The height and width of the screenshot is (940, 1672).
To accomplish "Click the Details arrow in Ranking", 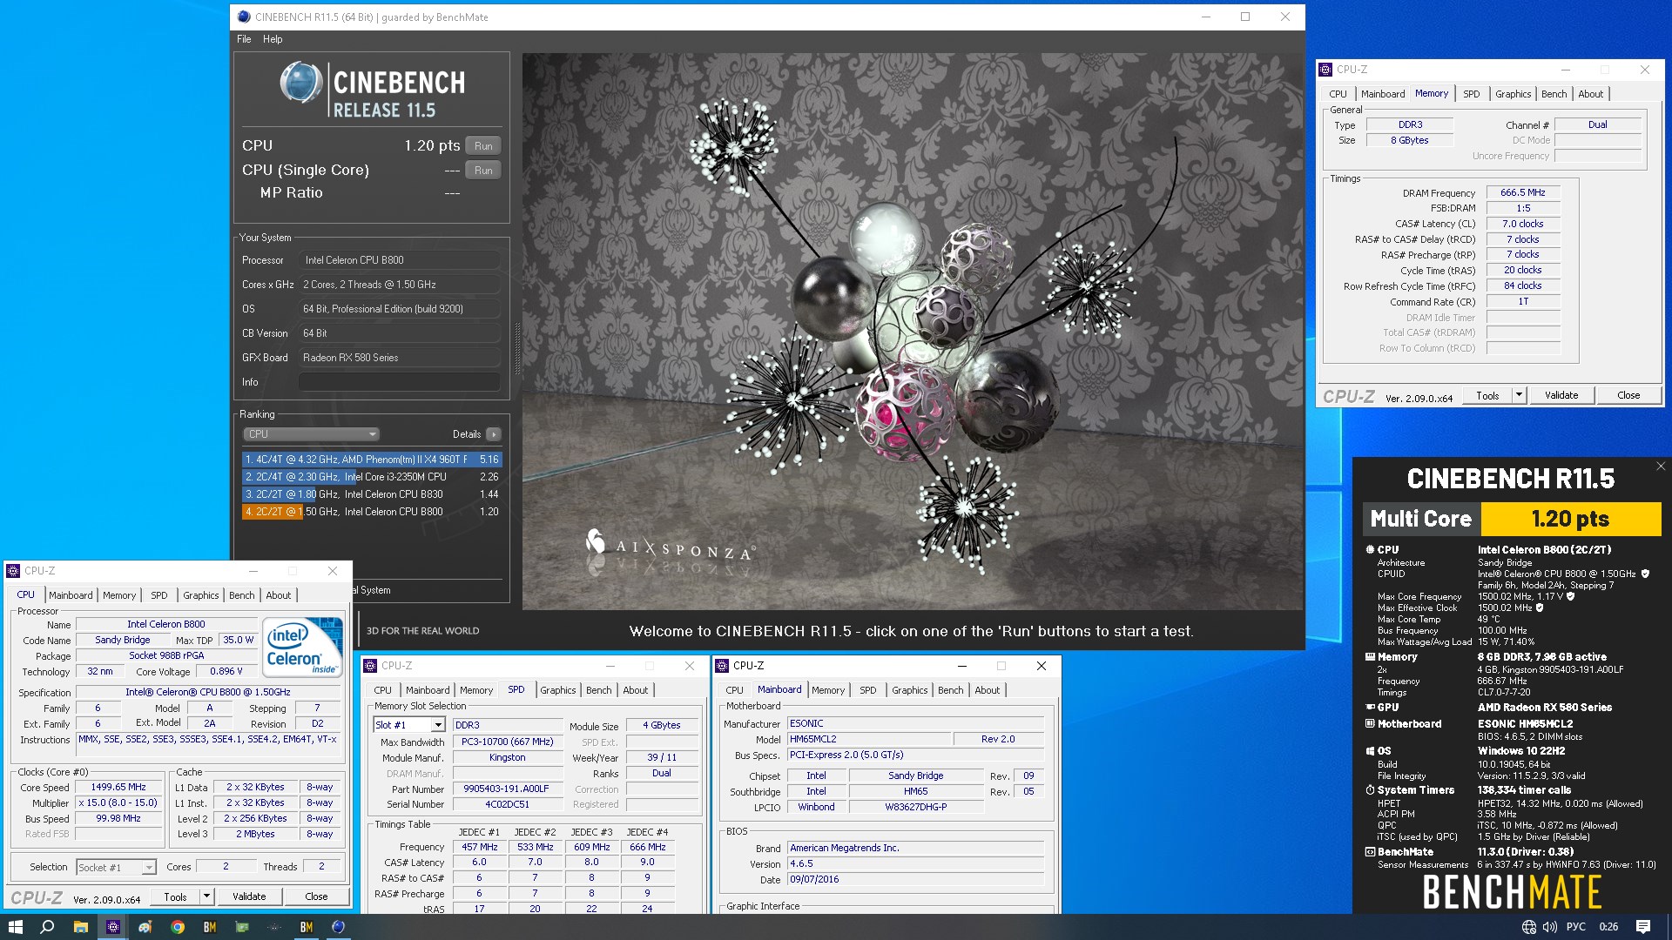I will pyautogui.click(x=494, y=434).
